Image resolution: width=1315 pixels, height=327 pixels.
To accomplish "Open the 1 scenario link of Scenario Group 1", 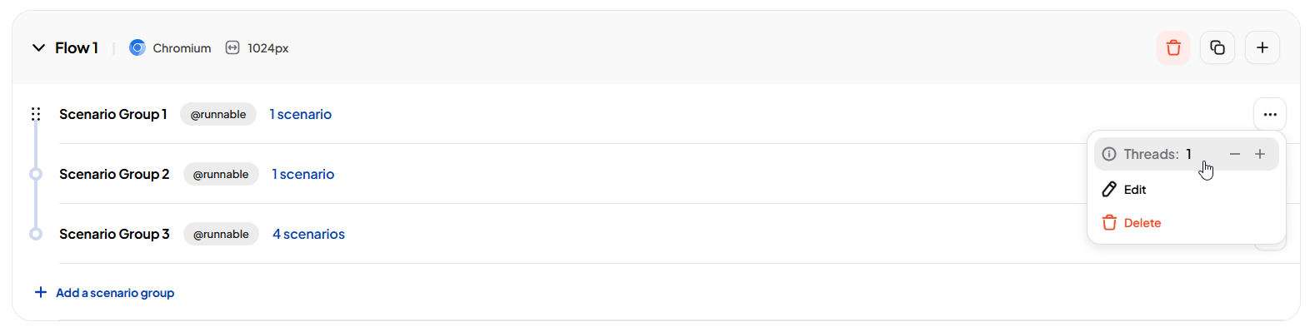I will (301, 114).
